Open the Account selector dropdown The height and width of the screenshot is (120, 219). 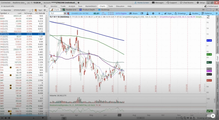pos(59,3)
